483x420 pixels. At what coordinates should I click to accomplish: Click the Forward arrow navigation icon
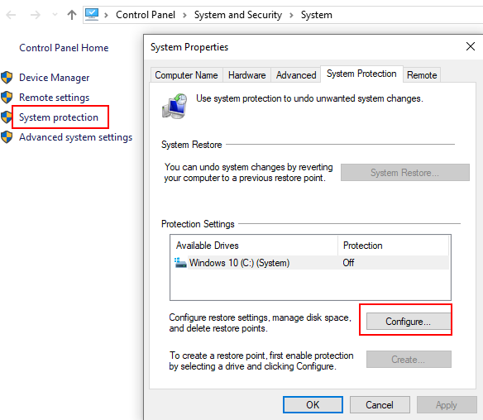pos(36,15)
